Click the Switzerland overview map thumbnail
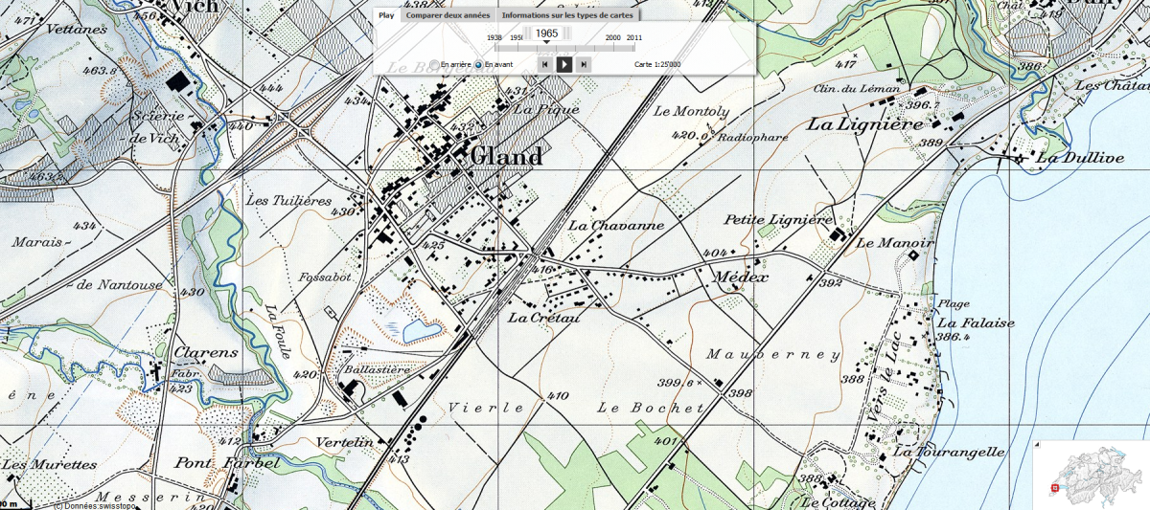This screenshot has width=1150, height=510. [1095, 479]
